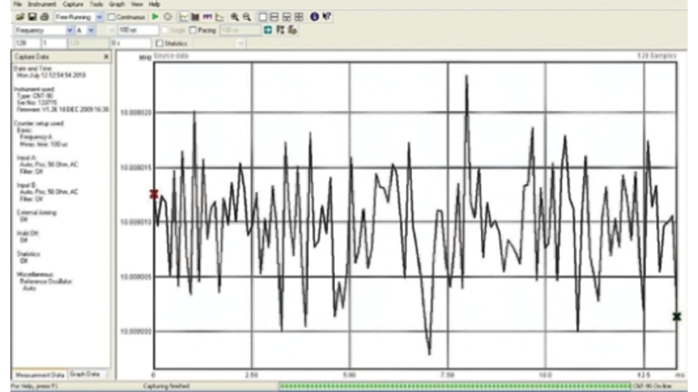Close the Capture Data panel

[x=106, y=57]
